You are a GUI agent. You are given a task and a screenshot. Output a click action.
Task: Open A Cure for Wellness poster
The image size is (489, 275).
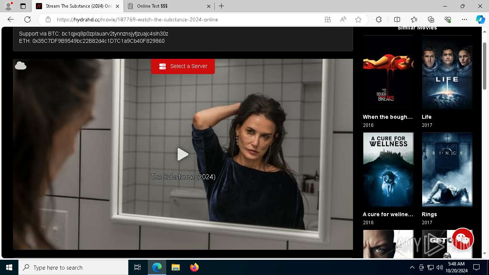(388, 170)
